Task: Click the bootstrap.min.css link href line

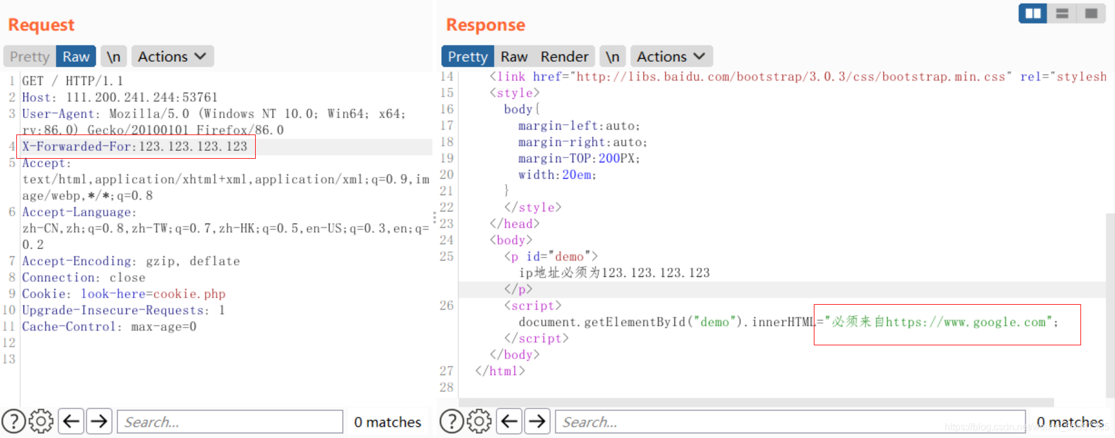Action: click(798, 77)
